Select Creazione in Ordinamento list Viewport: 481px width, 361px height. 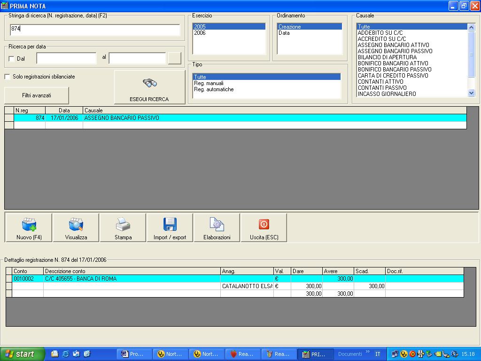310,27
